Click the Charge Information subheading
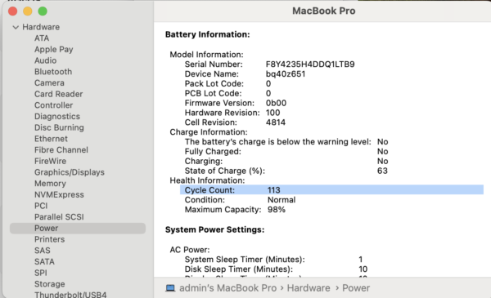491x298 pixels. click(208, 132)
